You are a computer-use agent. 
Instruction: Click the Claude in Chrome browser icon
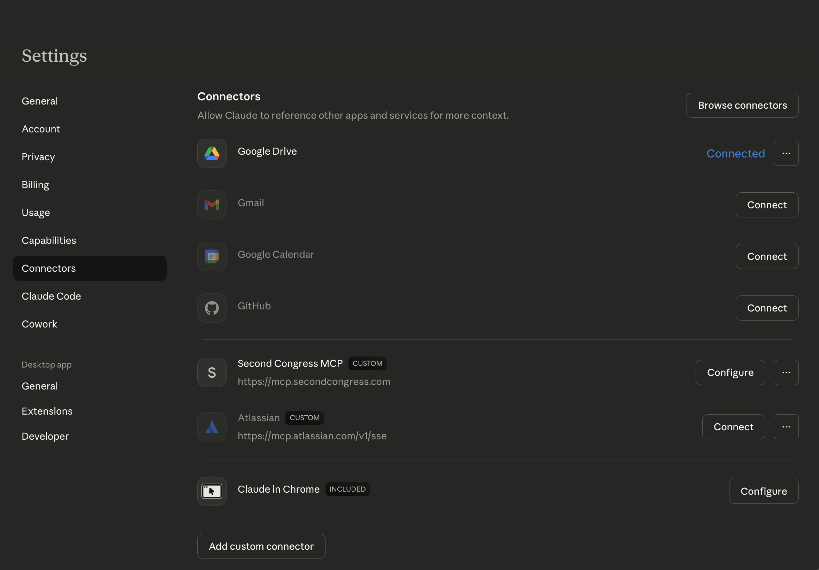click(x=212, y=491)
